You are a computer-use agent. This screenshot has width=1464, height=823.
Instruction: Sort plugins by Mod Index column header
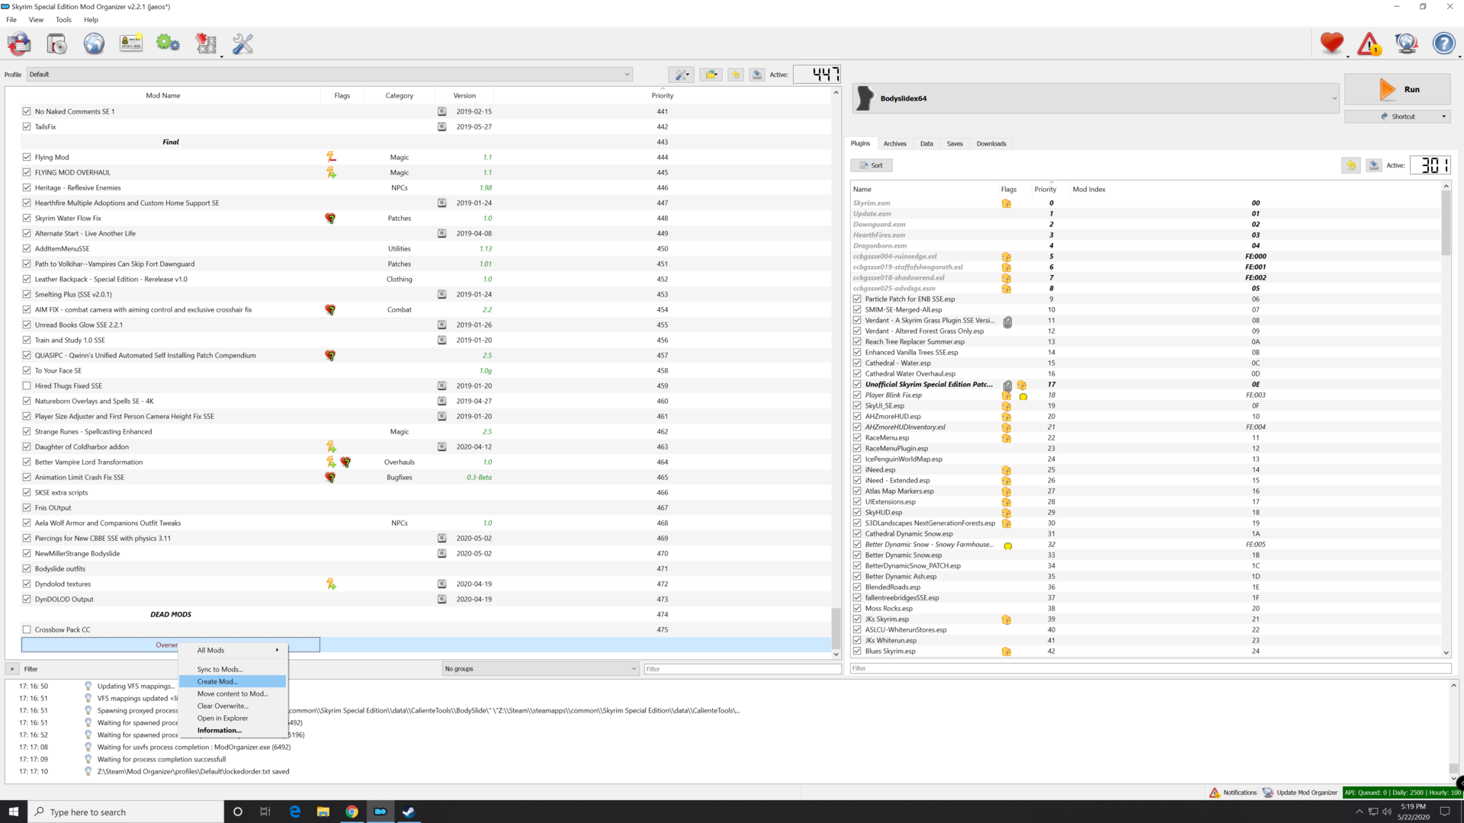(x=1254, y=189)
